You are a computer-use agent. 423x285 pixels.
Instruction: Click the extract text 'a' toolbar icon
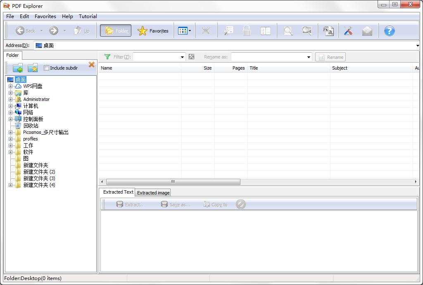point(328,30)
